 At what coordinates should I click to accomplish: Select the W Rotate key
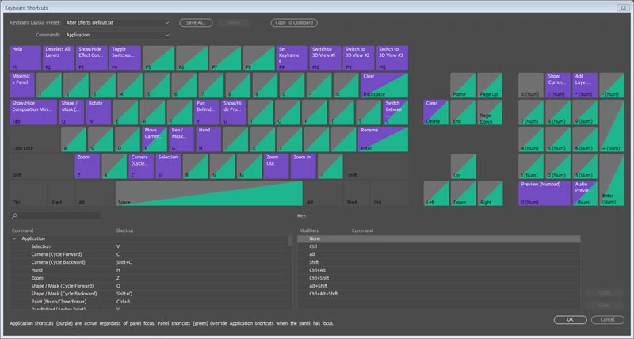point(98,112)
